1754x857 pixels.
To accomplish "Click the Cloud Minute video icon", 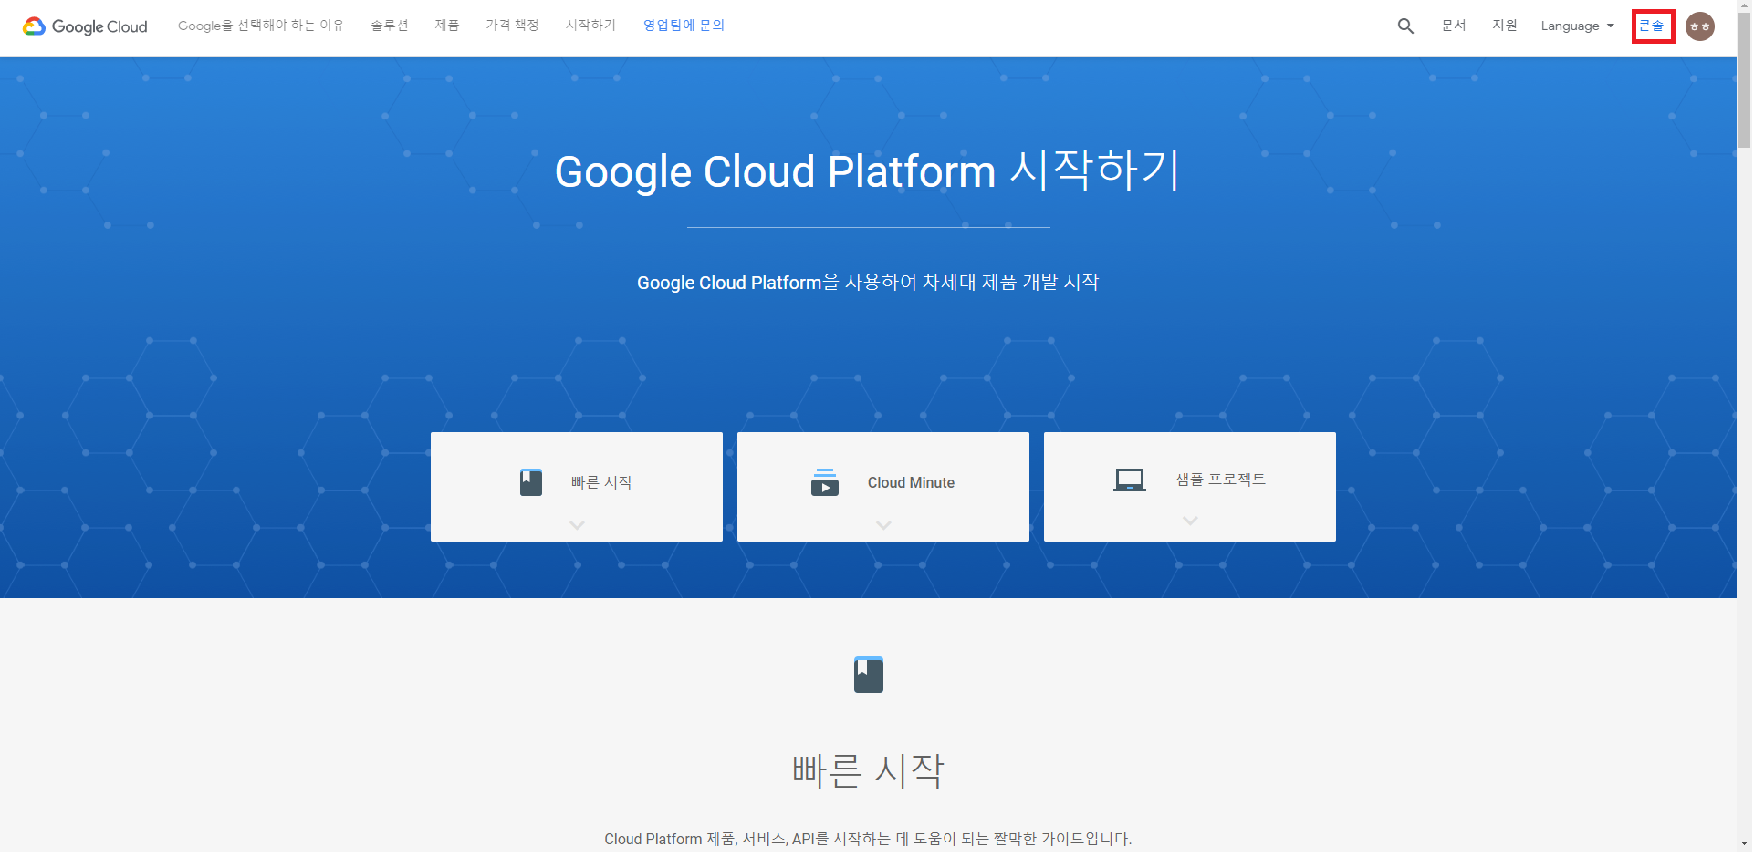I will (x=825, y=482).
